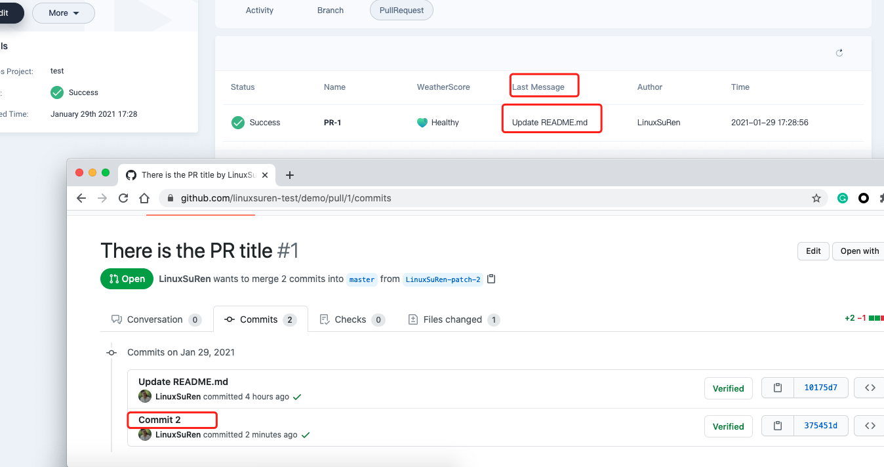Open the Update README.md commit link

(183, 382)
